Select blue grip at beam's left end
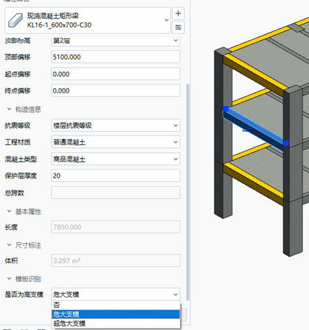Image resolution: width=309 pixels, height=330 pixels. [x=226, y=109]
